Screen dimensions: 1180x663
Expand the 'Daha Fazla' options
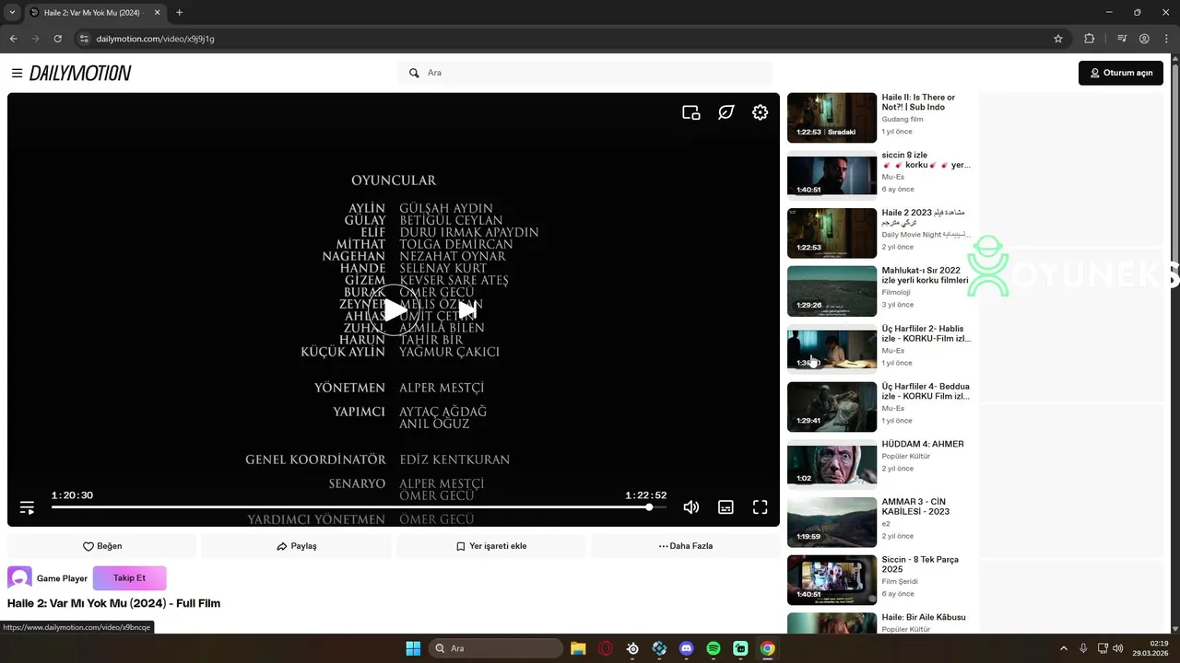click(685, 546)
